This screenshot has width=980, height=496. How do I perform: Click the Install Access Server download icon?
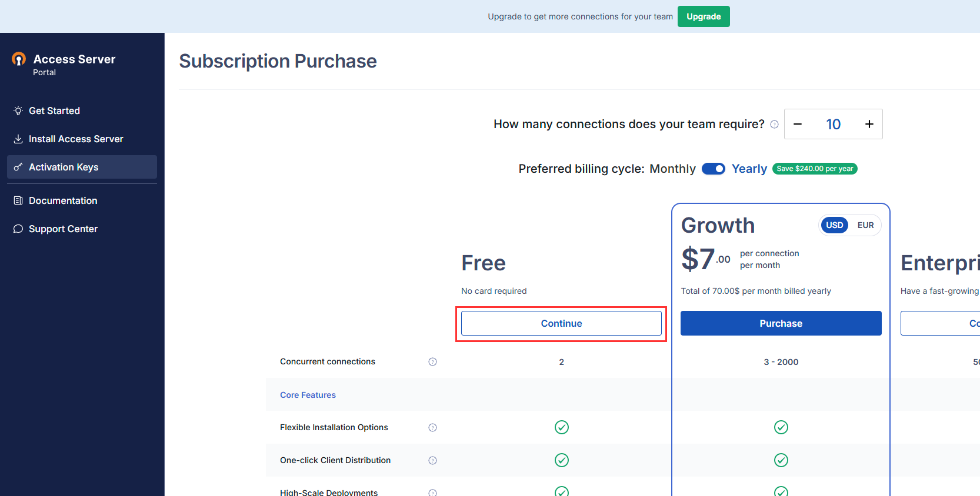tap(18, 139)
